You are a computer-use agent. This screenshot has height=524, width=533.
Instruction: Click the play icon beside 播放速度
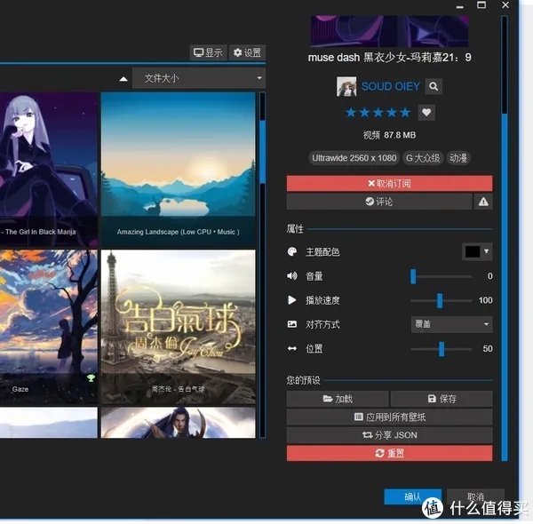point(291,300)
